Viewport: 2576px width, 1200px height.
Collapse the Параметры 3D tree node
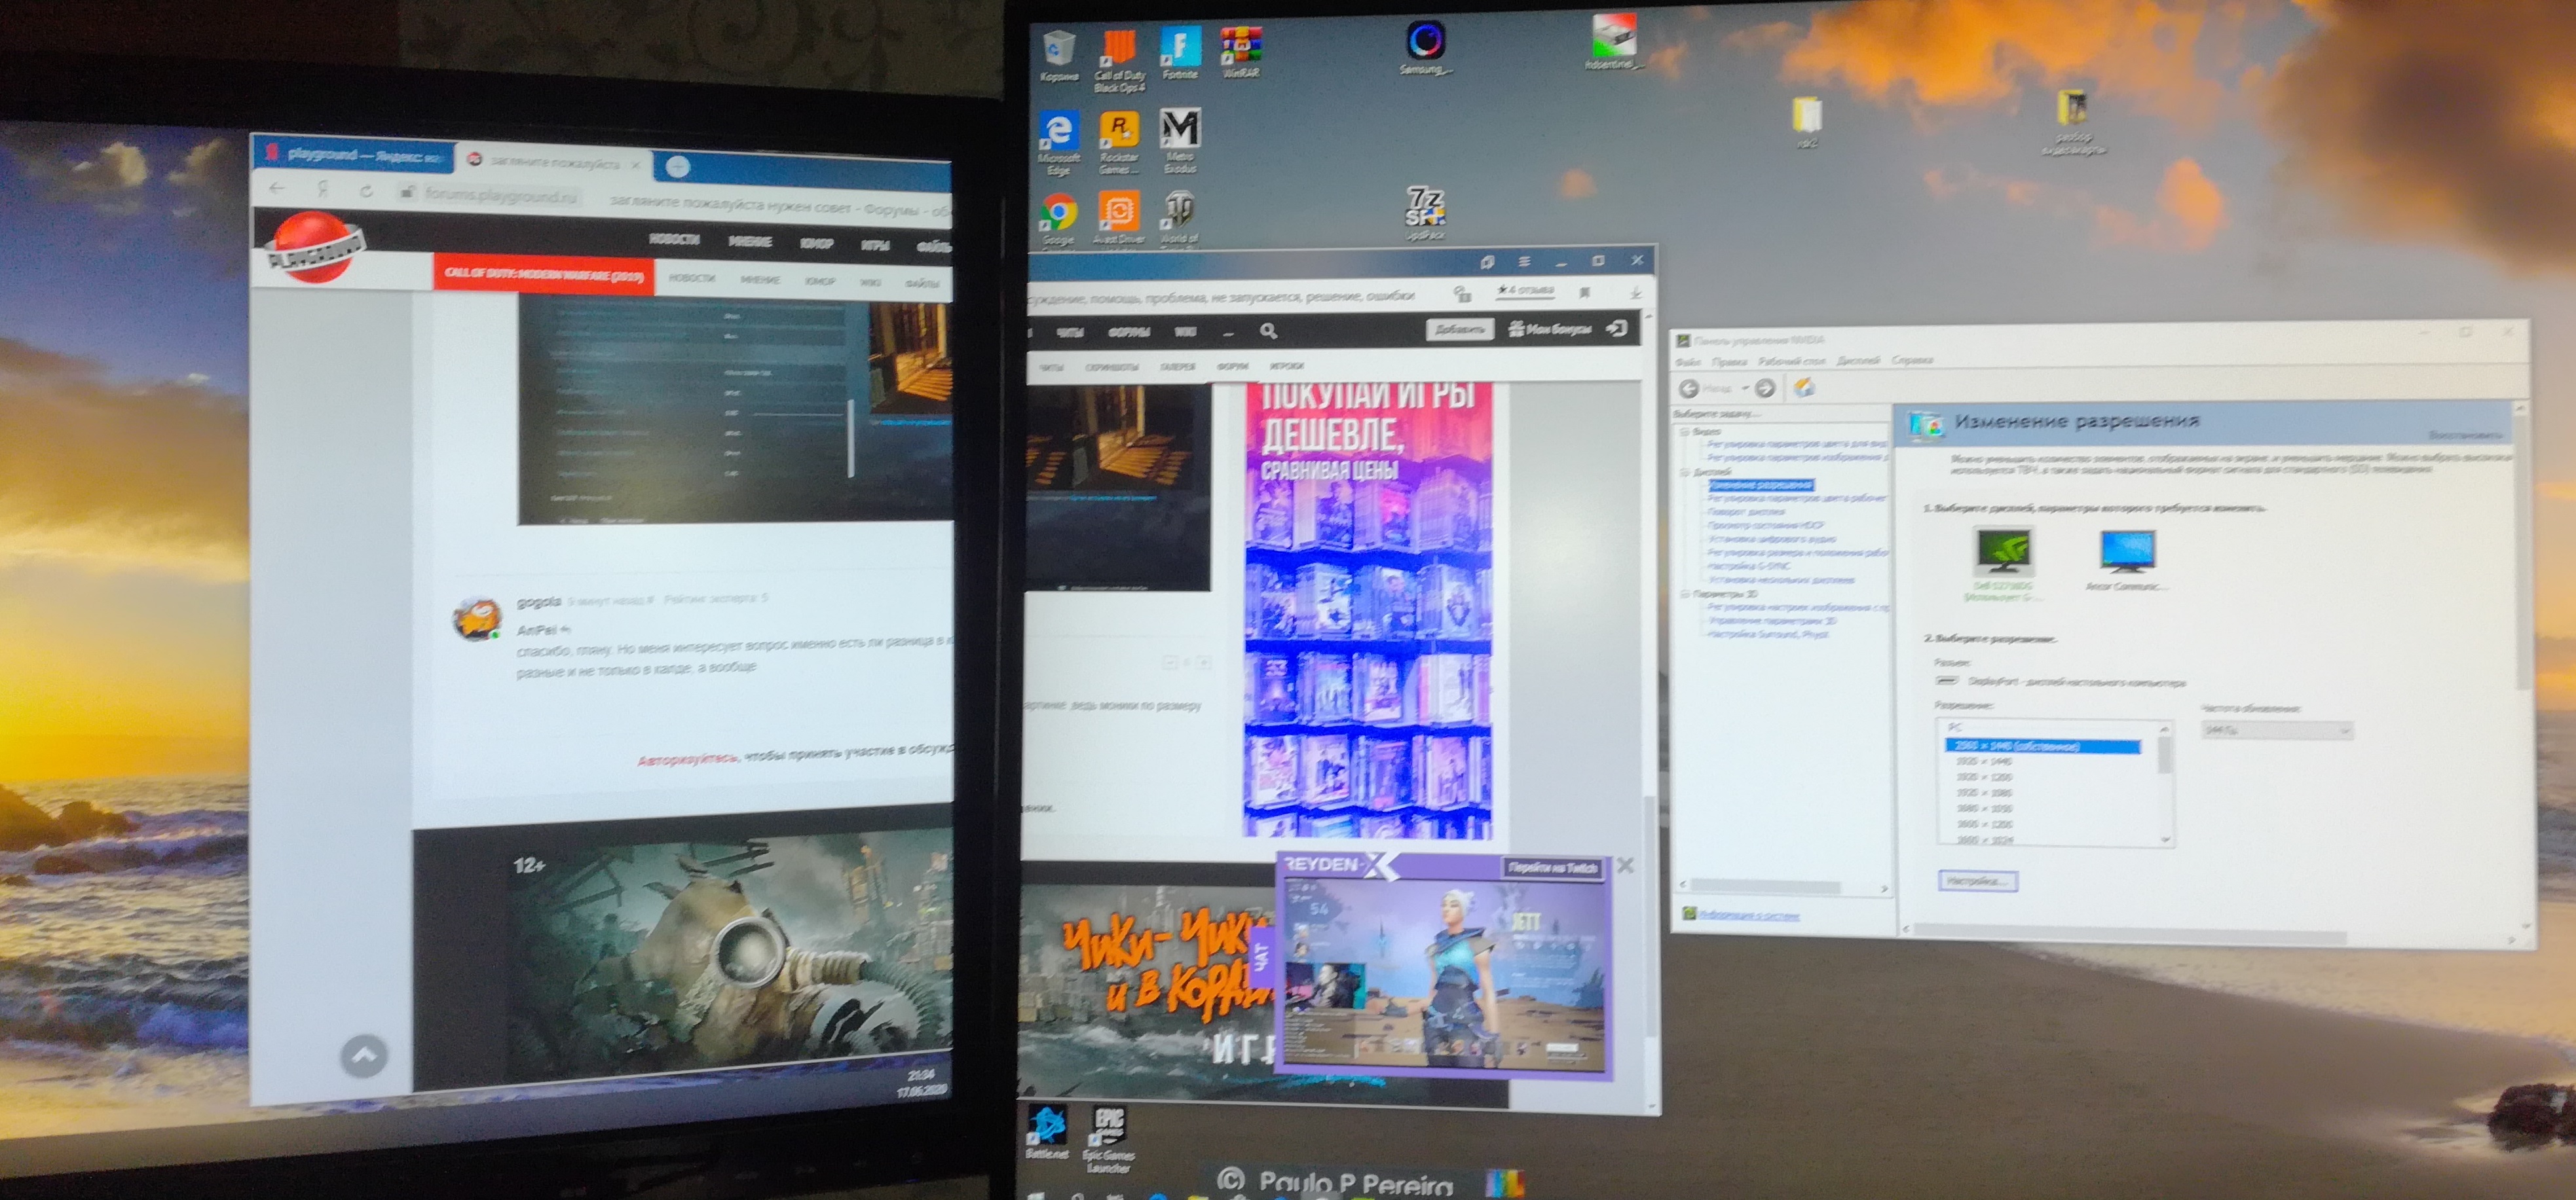[1685, 594]
